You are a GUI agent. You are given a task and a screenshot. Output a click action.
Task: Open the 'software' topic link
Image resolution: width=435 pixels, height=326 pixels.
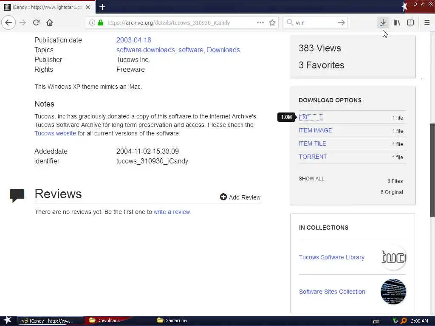(x=191, y=50)
